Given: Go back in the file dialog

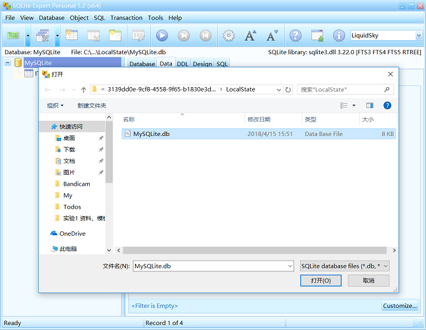Looking at the screenshot, I should 48,90.
